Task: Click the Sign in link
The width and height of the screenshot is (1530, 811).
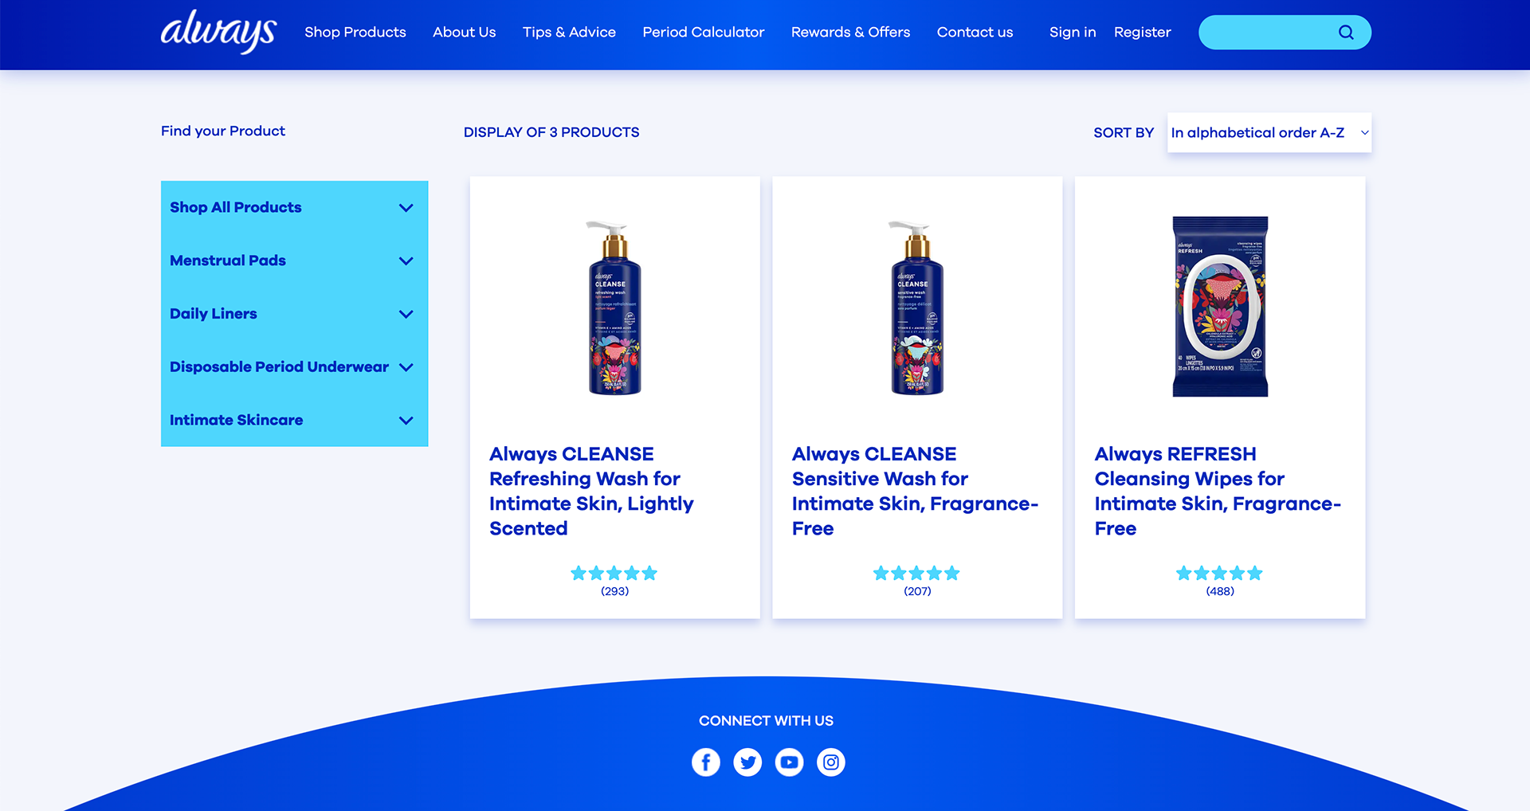Action: [1073, 33]
